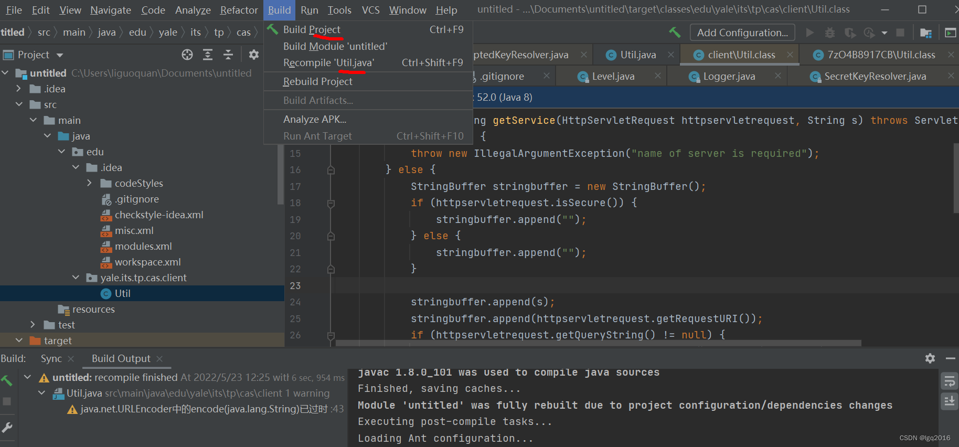Open the Project Structure dialog icon

[926, 33]
